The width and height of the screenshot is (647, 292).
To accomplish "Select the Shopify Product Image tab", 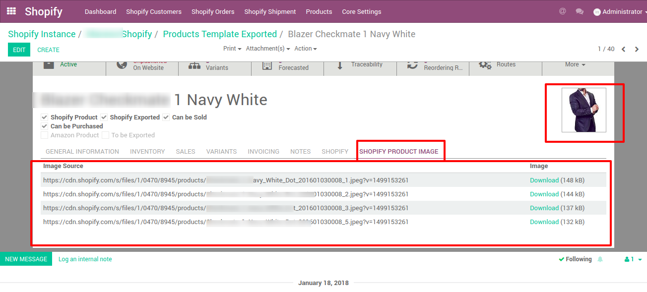I will pyautogui.click(x=399, y=152).
